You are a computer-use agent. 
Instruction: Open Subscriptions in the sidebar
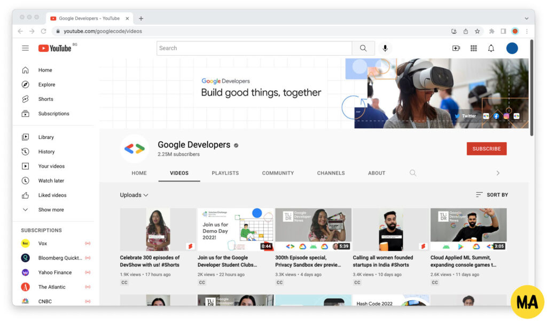53,114
